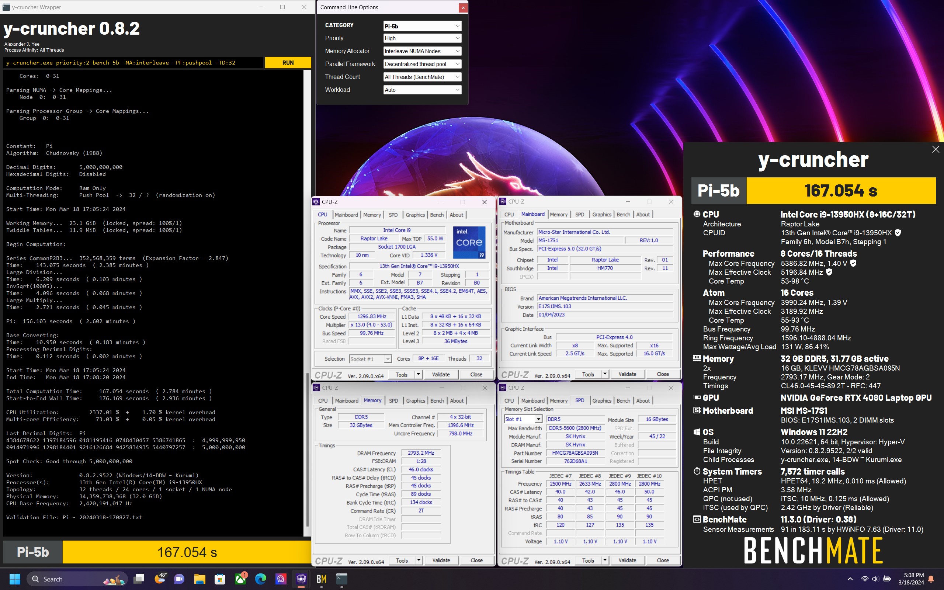This screenshot has width=944, height=590.
Task: Click the verified shield next to CPUID value
Action: (898, 233)
